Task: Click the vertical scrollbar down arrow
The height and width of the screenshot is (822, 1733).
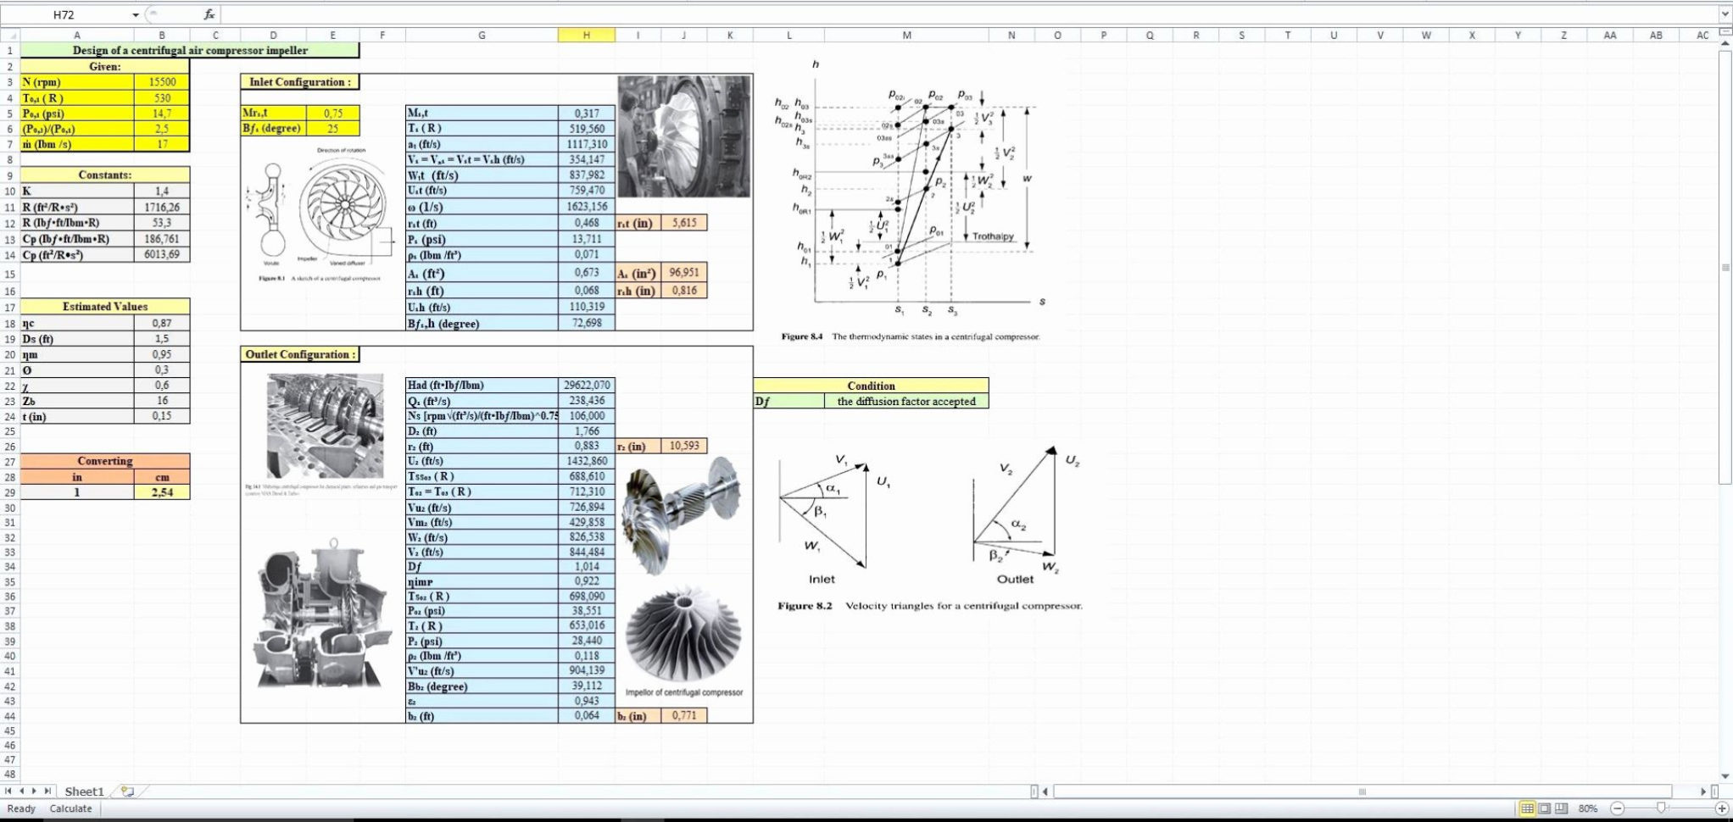Action: 1725,775
